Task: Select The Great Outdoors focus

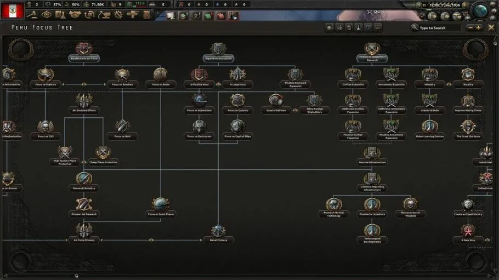Action: (x=468, y=130)
